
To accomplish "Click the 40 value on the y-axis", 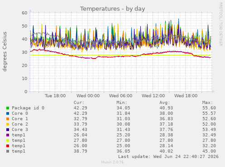I will coord(24,39).
